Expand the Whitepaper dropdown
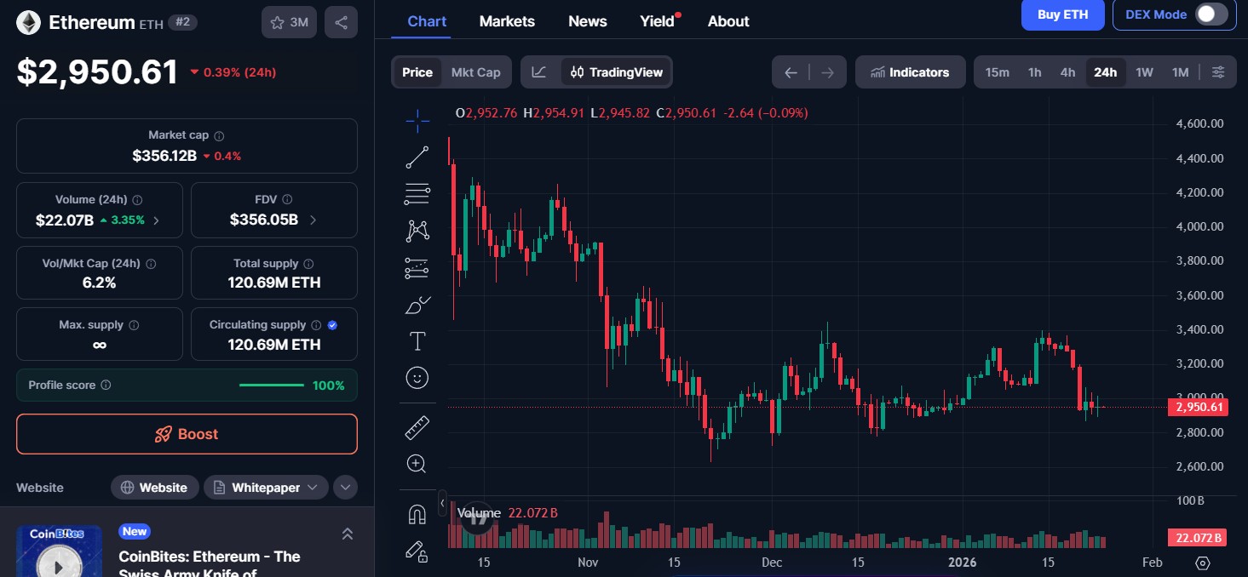Screen dimensions: 1248x577 click(266, 488)
